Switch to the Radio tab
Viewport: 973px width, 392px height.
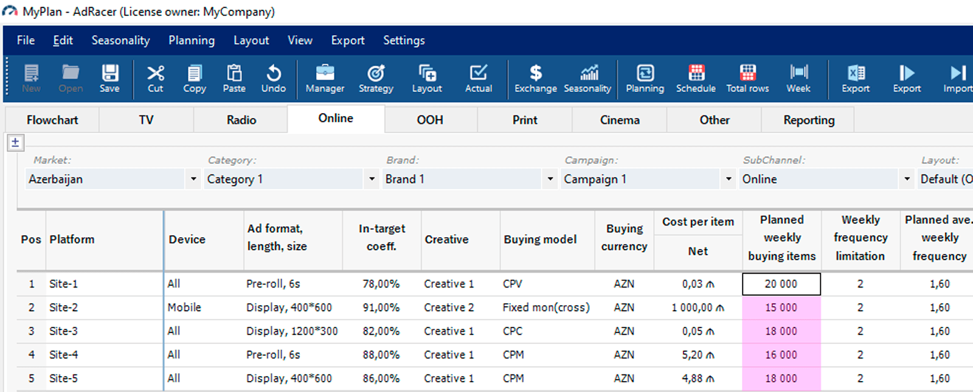pos(241,120)
